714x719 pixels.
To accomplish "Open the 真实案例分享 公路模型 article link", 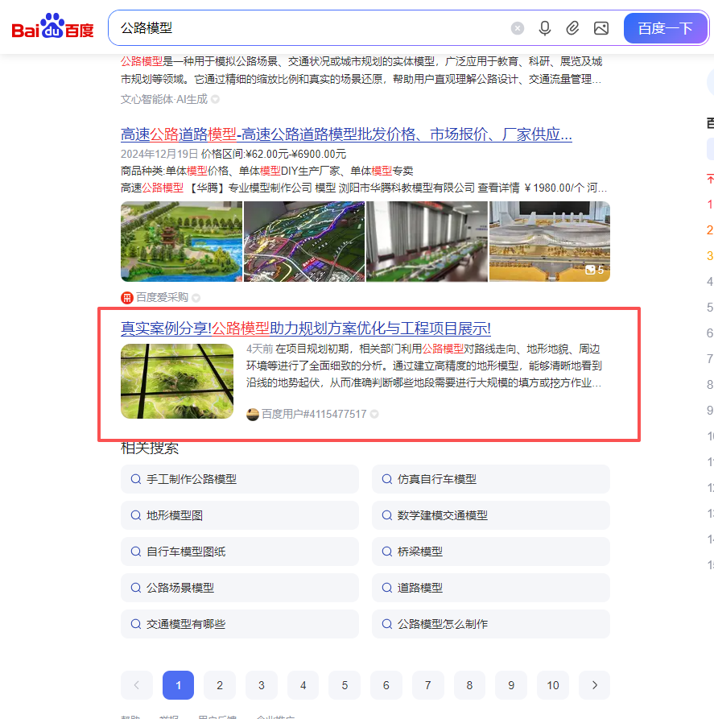I will tap(305, 329).
